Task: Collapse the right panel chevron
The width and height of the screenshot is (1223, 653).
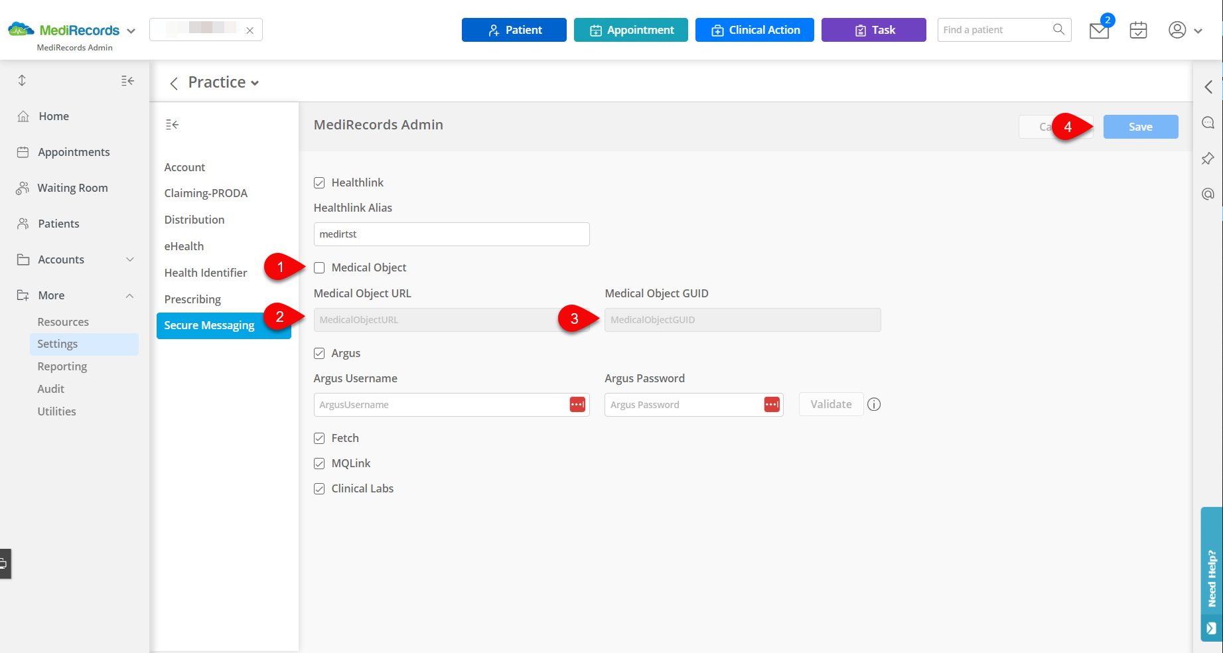Action: pos(1208,86)
